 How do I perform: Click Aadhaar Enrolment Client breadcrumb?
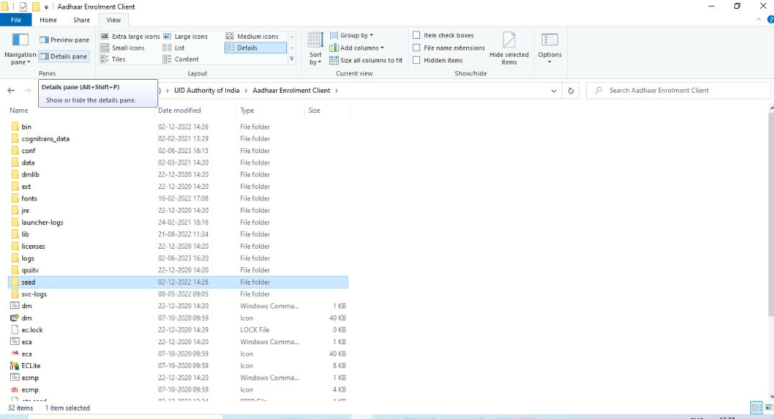pyautogui.click(x=291, y=91)
